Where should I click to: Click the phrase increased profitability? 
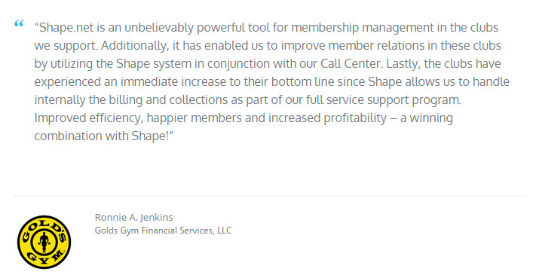click(327, 118)
